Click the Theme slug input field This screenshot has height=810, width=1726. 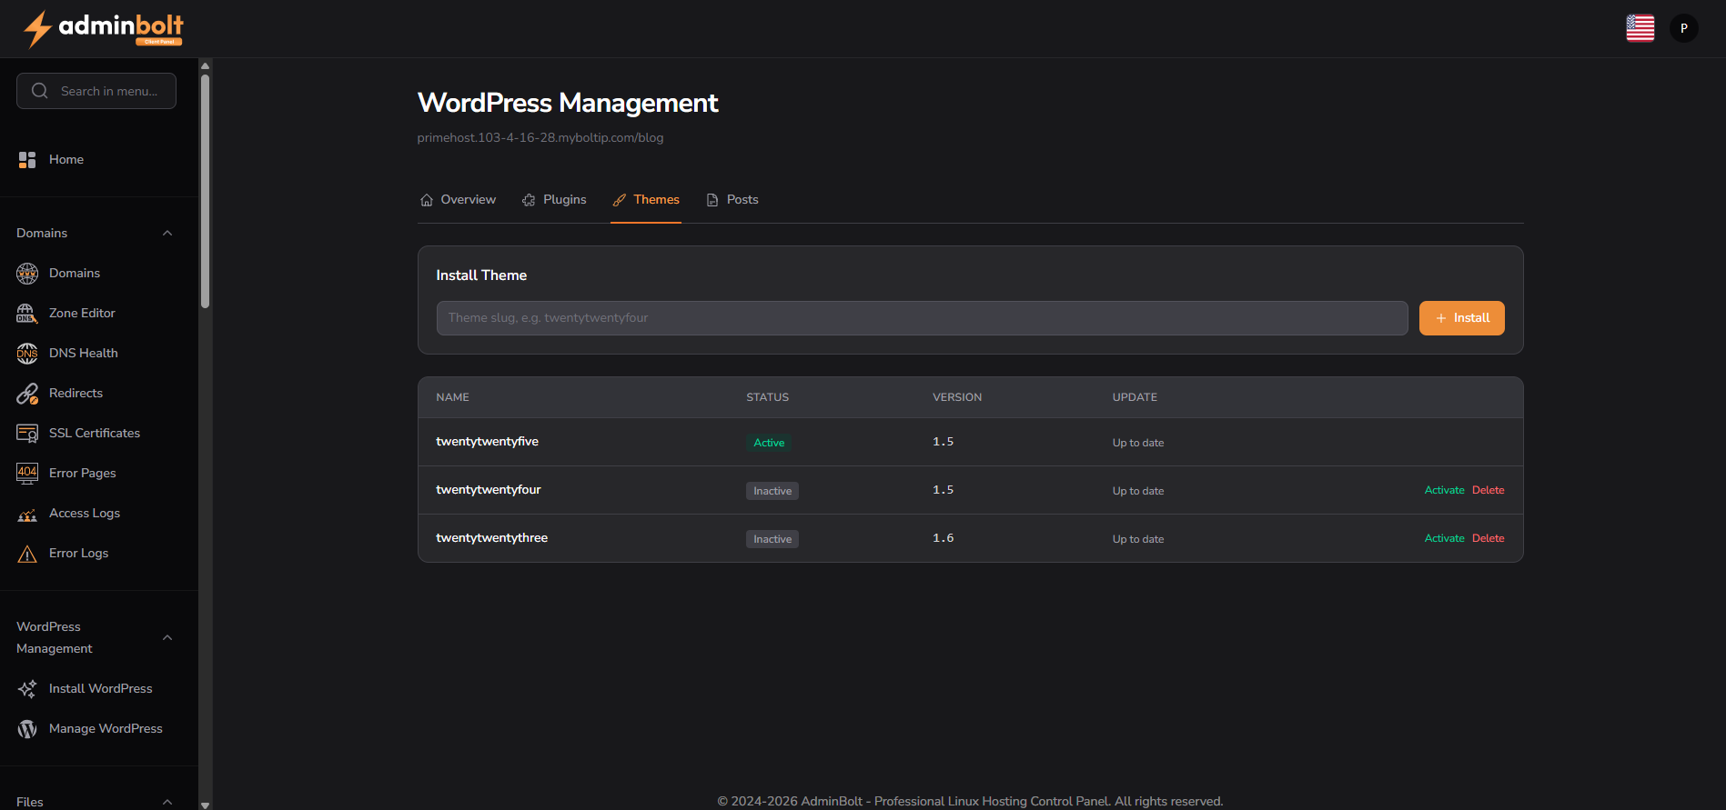pos(922,318)
